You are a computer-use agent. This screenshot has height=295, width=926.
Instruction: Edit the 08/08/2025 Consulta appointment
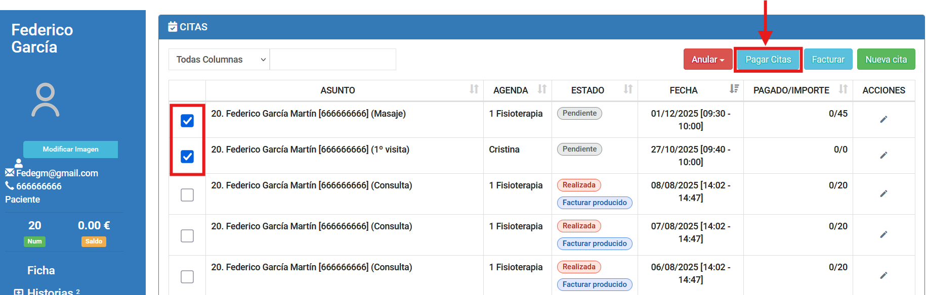click(x=883, y=193)
